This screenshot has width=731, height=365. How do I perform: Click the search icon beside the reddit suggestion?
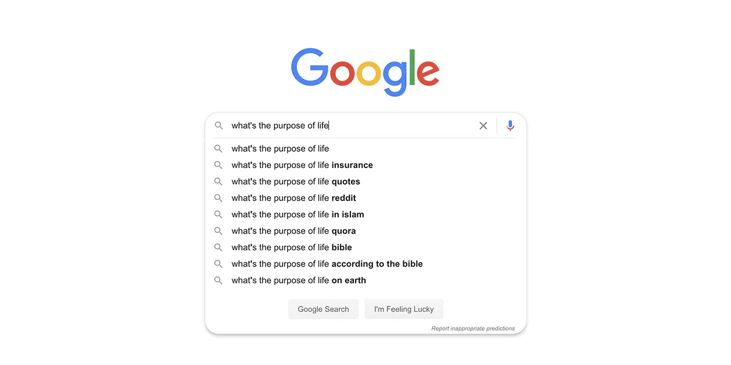tap(219, 198)
